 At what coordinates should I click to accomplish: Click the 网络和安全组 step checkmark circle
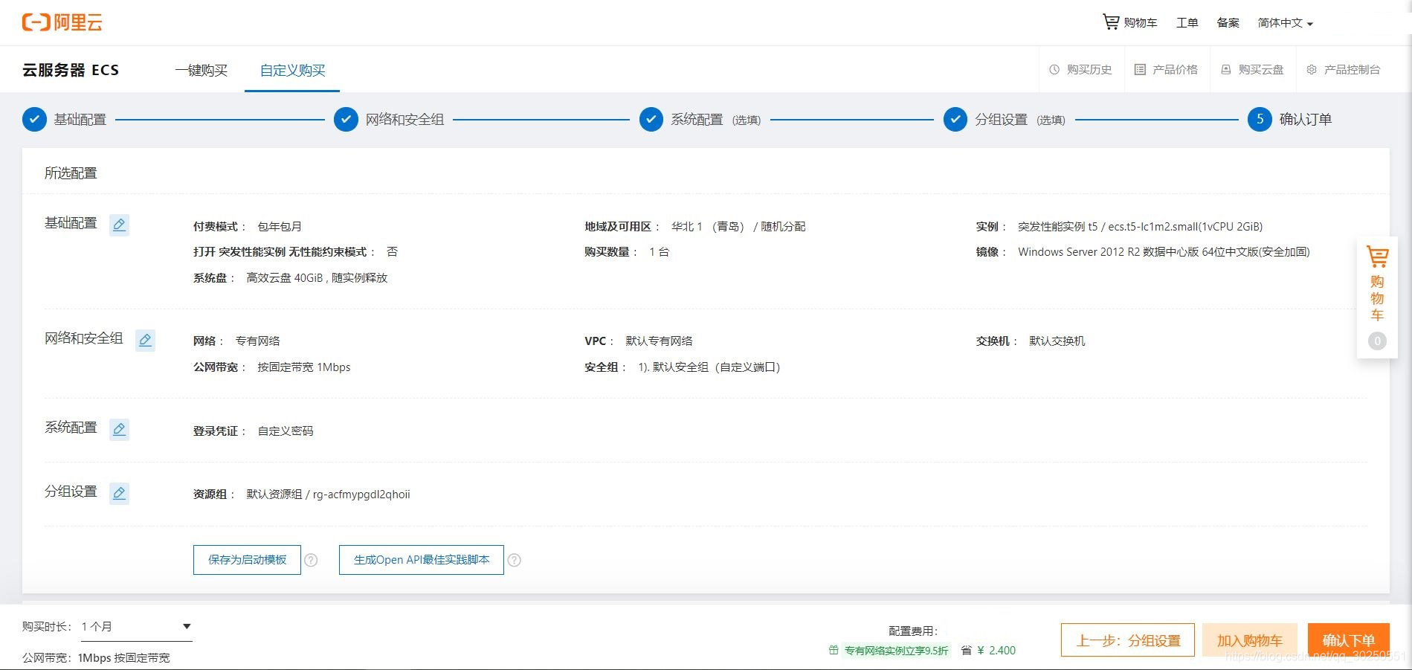tap(346, 119)
